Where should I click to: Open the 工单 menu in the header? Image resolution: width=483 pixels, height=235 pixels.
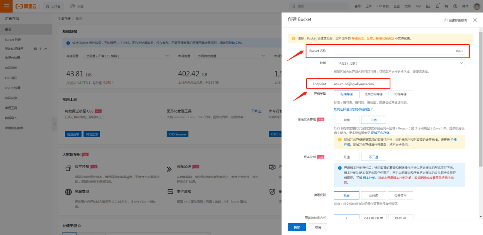(369, 6)
